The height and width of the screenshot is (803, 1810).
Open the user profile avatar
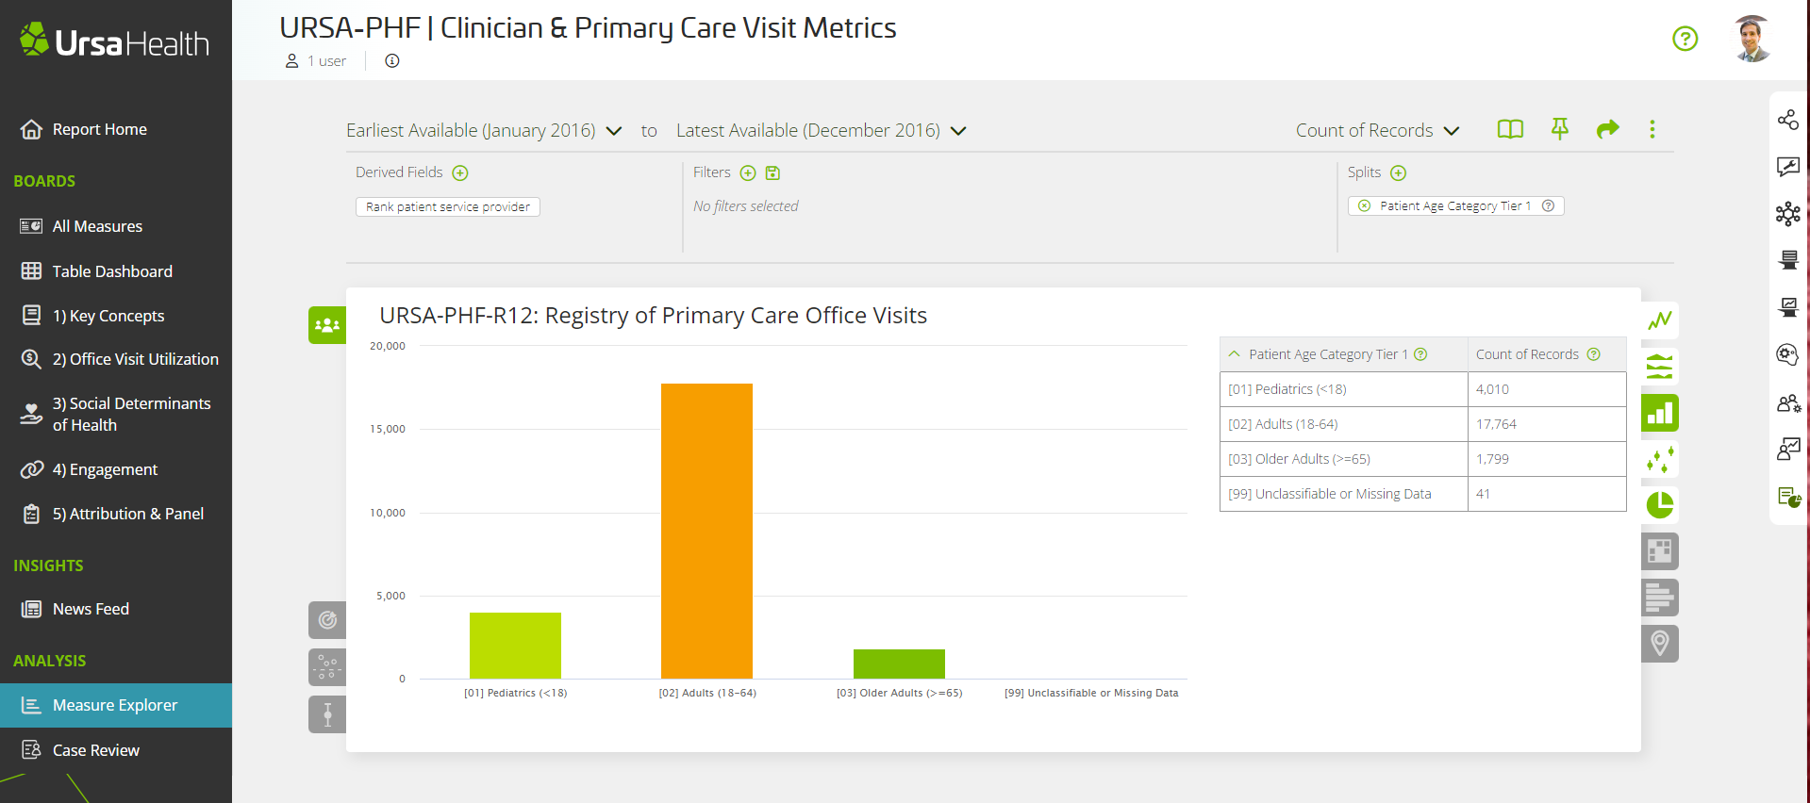point(1752,39)
